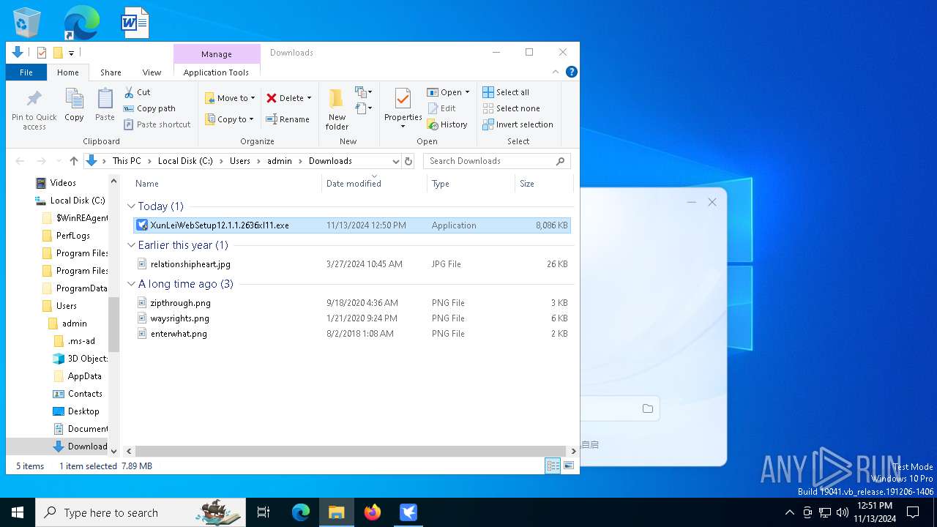Screen dimensions: 937x527
Task: Click quick access Properties checkmark icon
Action: (x=42, y=53)
